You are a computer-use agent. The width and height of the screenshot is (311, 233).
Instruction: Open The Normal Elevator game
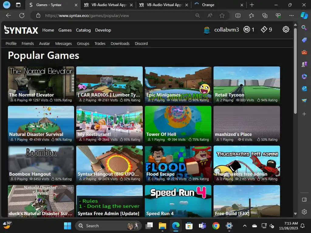tap(41, 85)
